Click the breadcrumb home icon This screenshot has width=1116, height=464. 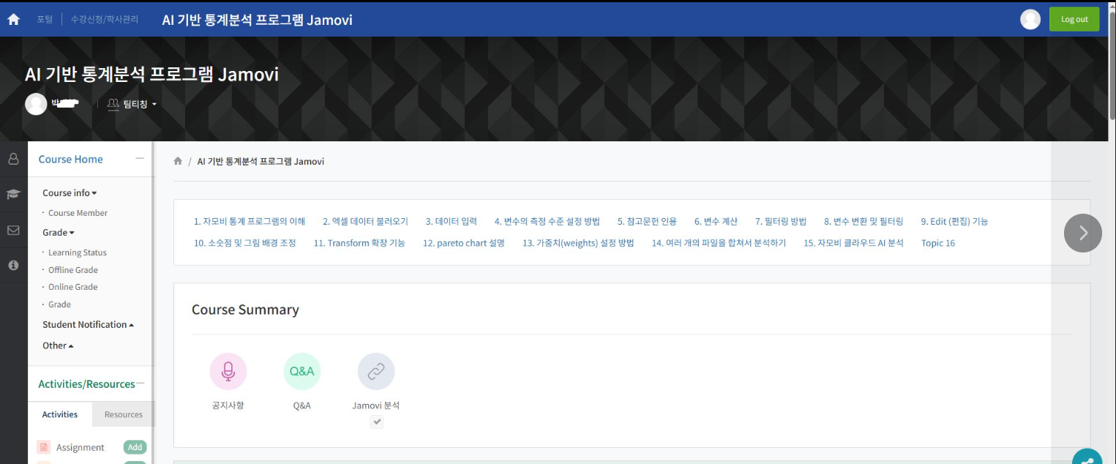click(178, 161)
